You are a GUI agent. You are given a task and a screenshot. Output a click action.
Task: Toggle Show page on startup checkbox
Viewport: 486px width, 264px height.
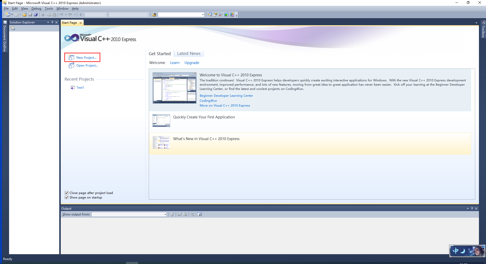67,197
